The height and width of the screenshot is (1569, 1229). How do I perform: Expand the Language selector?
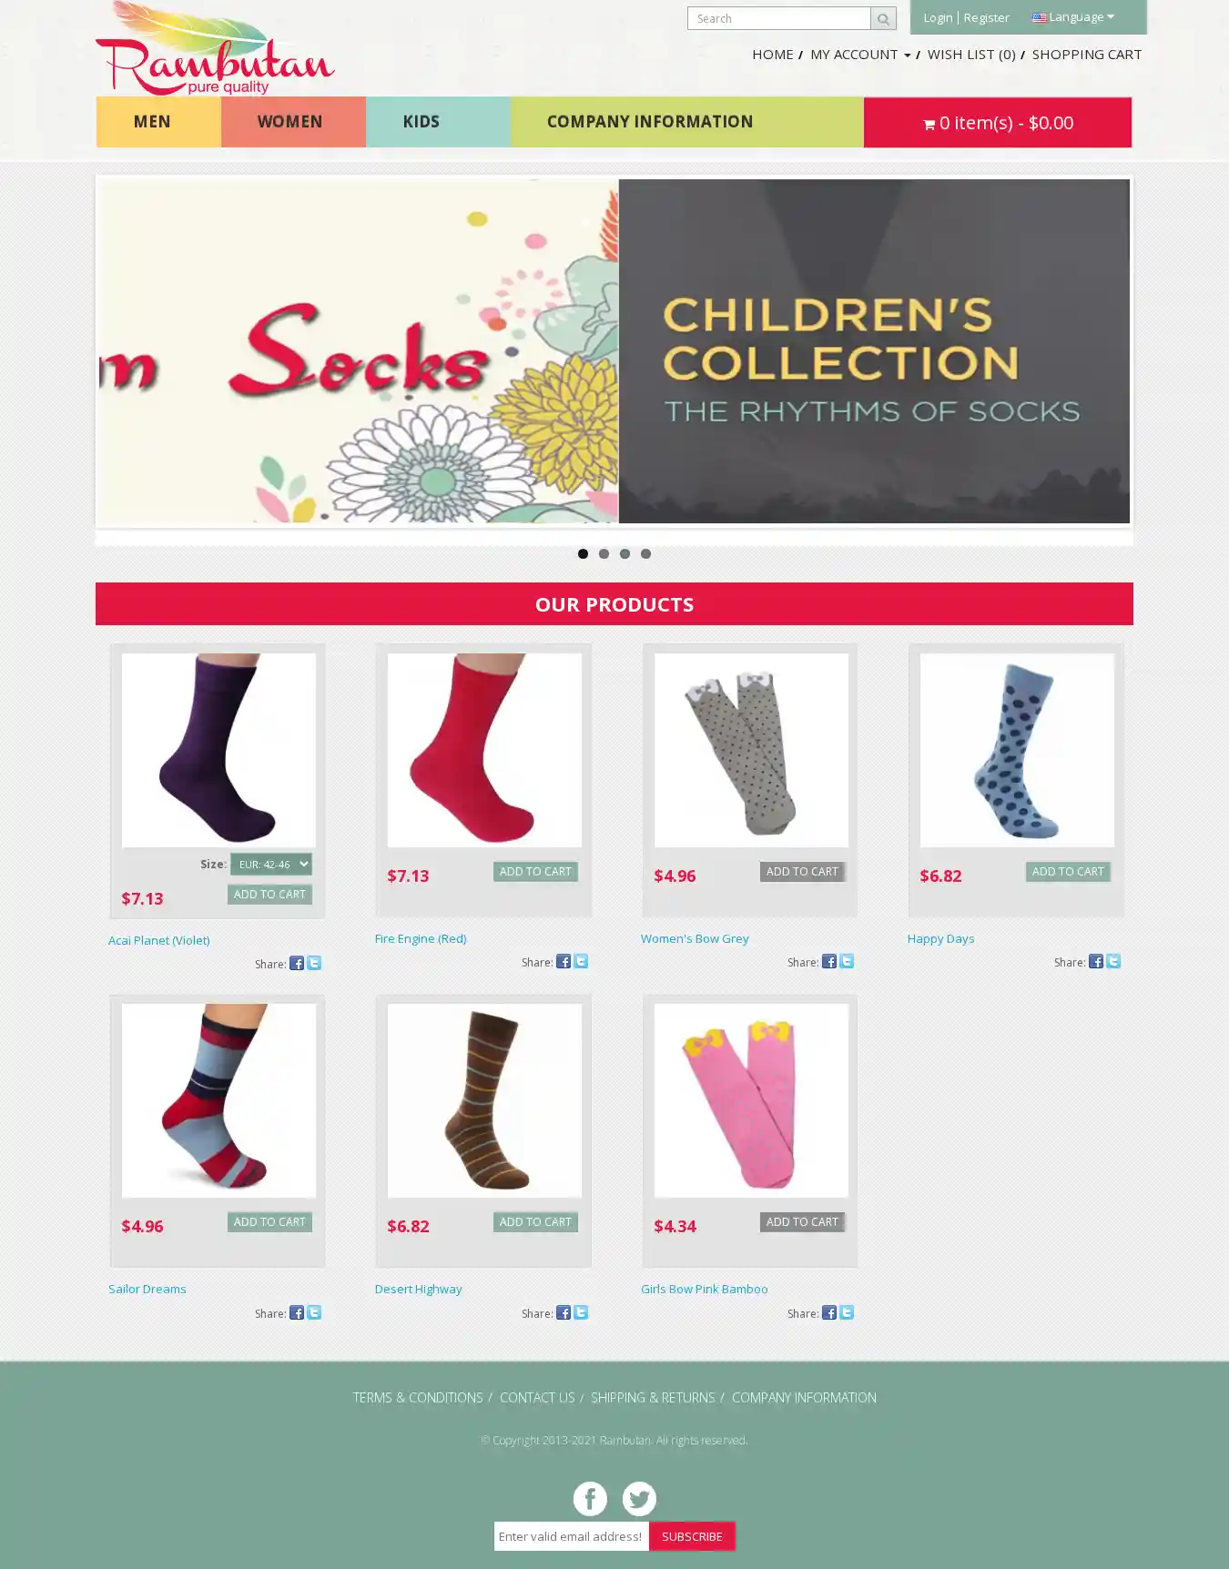pos(1073,17)
